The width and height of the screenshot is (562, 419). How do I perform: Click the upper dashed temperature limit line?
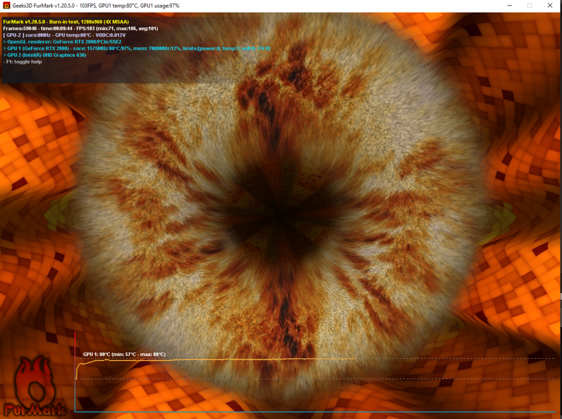point(450,358)
